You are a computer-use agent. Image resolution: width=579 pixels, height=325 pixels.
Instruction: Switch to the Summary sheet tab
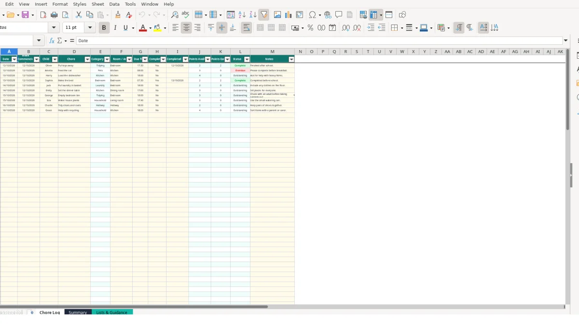78,312
